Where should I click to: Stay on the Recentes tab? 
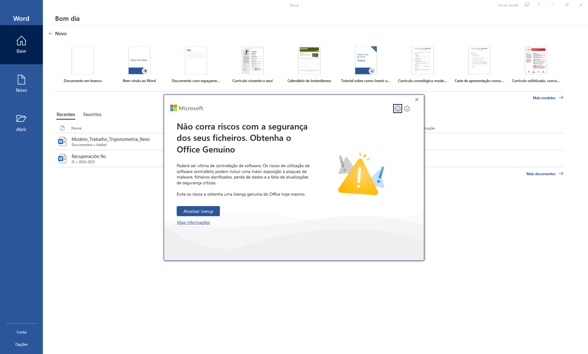click(x=65, y=114)
